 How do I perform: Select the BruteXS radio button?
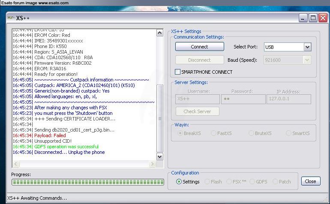click(251, 133)
